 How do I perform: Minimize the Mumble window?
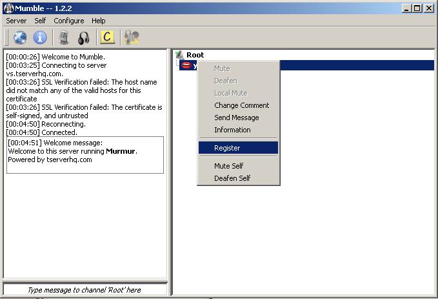coord(406,8)
